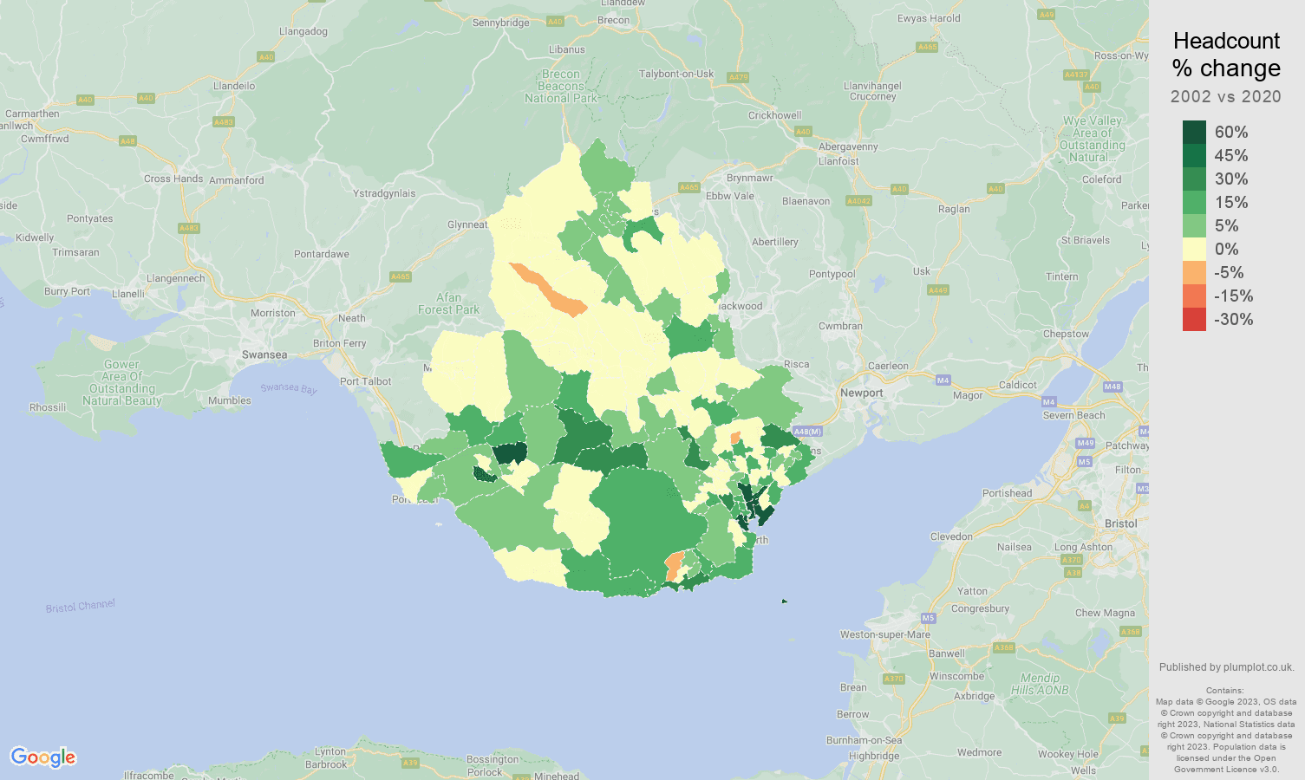Select the M48 badge near Severn Beach
Viewport: 1305px width, 780px height.
1111,388
